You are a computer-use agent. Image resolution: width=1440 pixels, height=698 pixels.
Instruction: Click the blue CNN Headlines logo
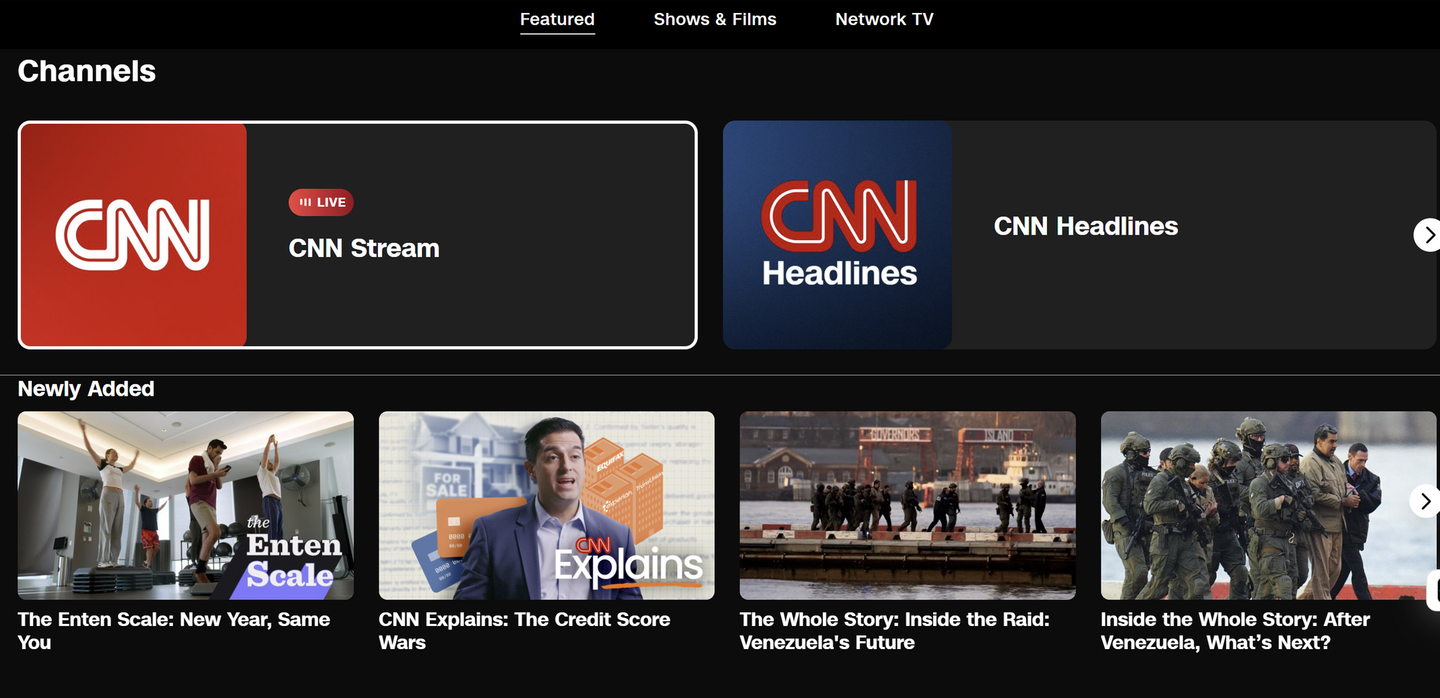tap(837, 235)
